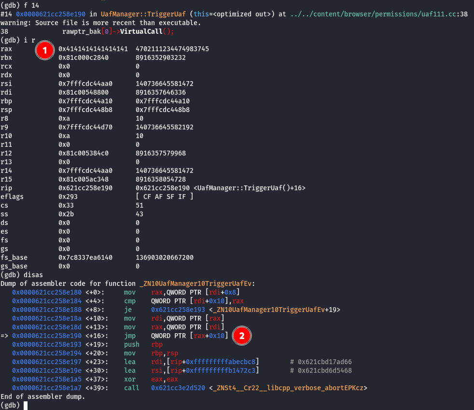
Task: Click the rax register name
Action: pyautogui.click(x=6, y=49)
